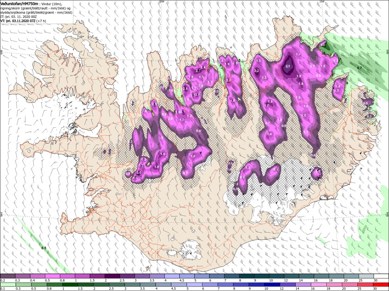
Task: Select lower-row swatch starting at 3
Action: tap(132, 285)
